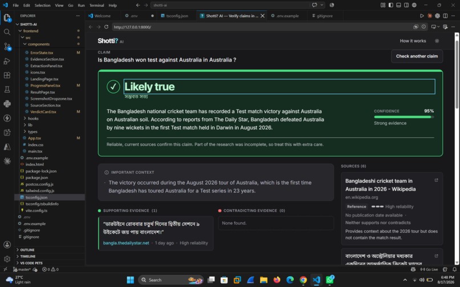Click Go Live in status bar

(x=429, y=269)
